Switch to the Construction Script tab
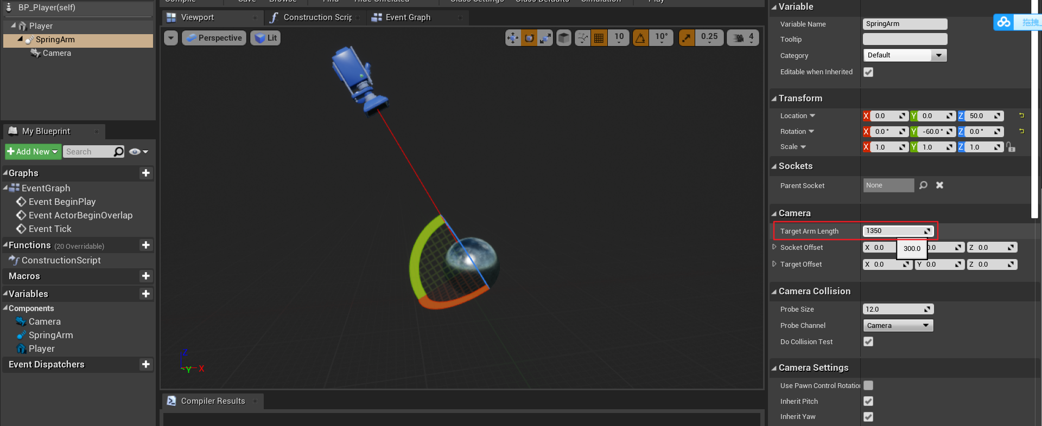Viewport: 1042px width, 426px height. (x=315, y=17)
